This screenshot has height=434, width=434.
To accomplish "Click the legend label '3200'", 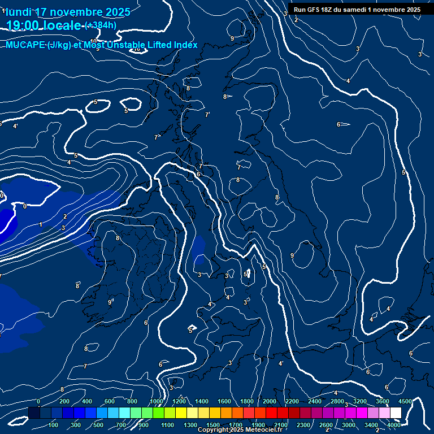I will (x=360, y=401).
